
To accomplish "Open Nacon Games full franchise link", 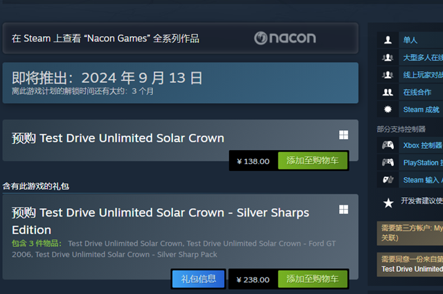I will (x=105, y=39).
